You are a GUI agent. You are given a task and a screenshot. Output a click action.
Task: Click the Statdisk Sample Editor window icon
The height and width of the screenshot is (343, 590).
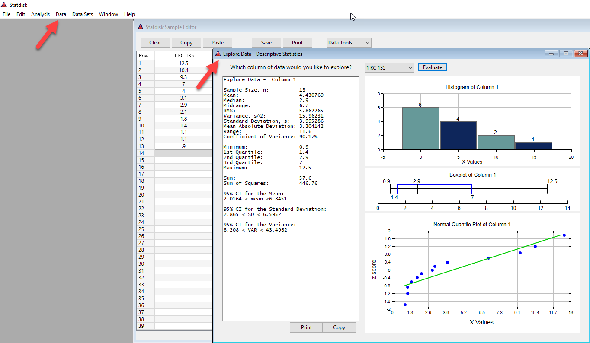141,27
